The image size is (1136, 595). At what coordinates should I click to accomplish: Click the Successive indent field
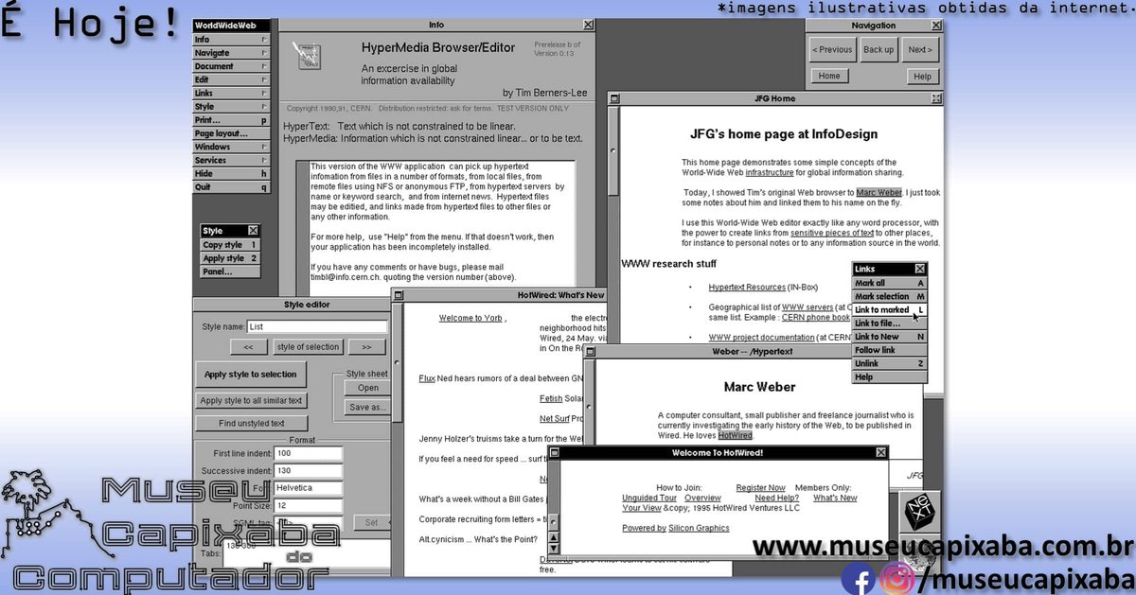click(308, 471)
